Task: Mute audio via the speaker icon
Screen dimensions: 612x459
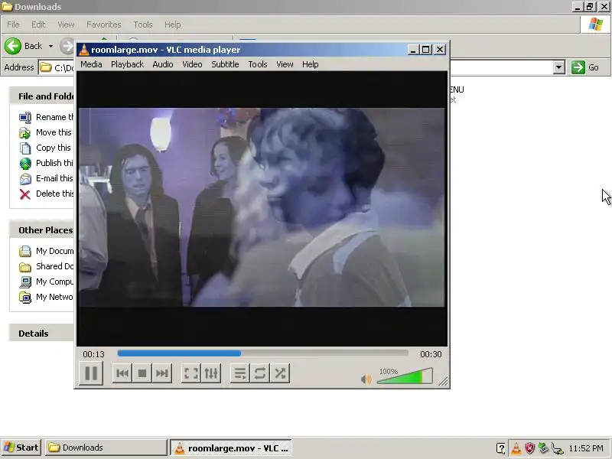Action: tap(366, 379)
